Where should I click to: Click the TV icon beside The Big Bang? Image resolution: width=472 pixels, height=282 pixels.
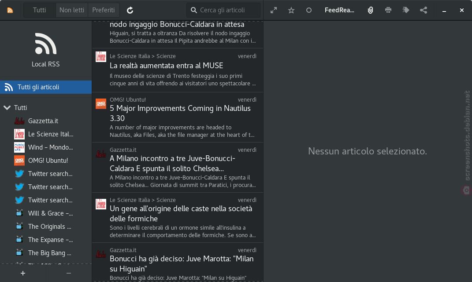(x=19, y=253)
